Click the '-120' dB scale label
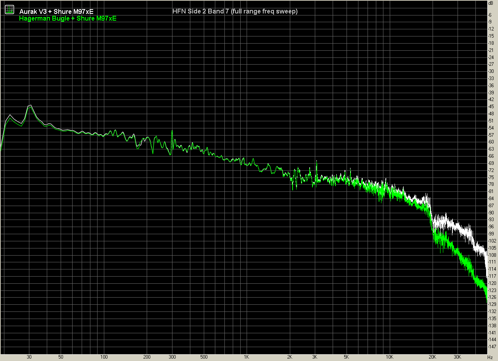 [x=492, y=283]
